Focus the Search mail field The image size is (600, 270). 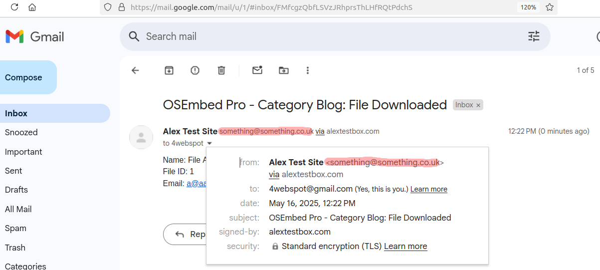pos(334,36)
